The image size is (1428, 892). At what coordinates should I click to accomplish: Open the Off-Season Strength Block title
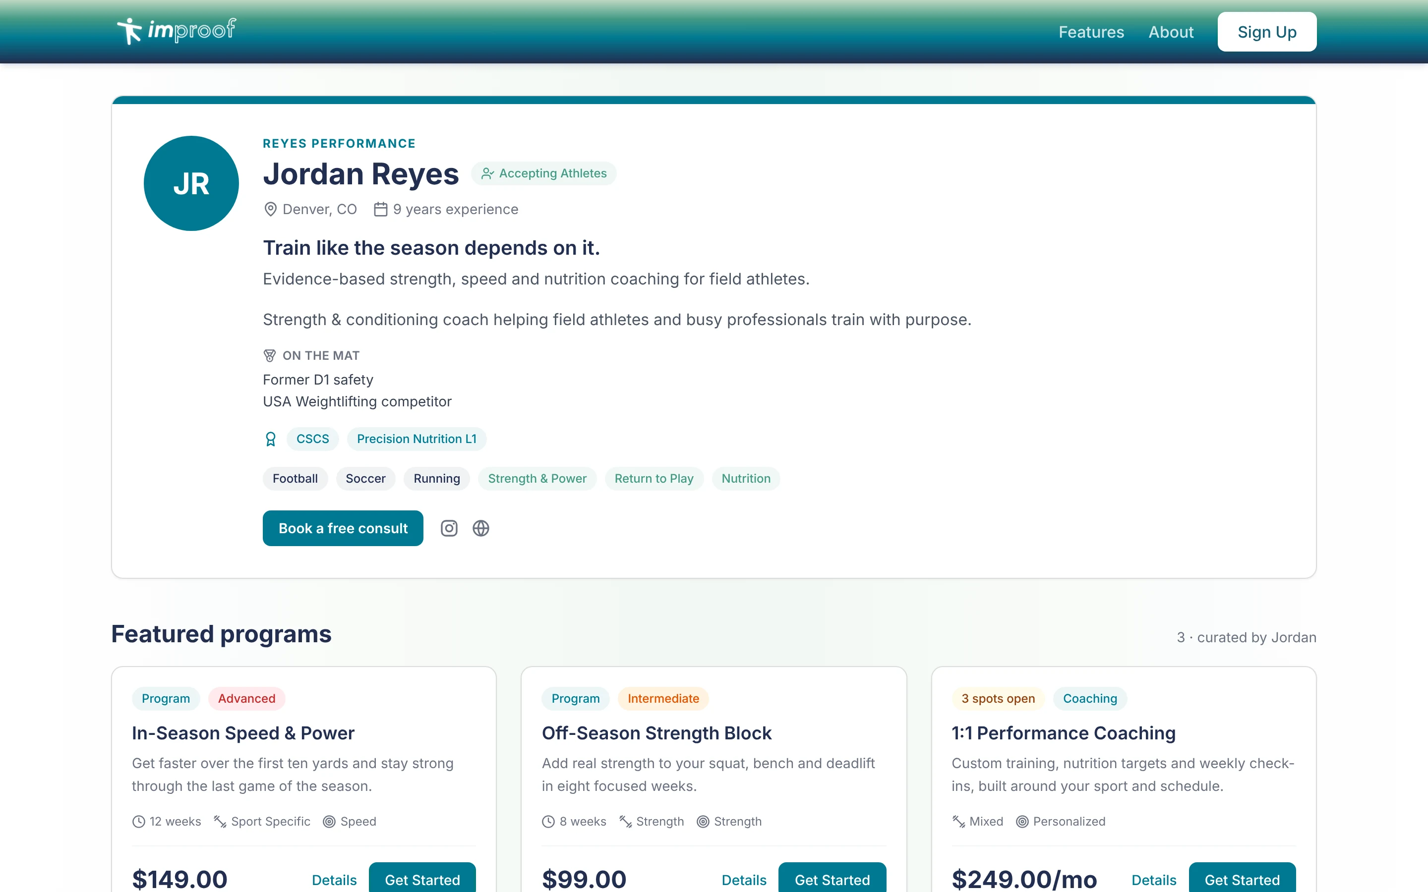(x=656, y=733)
